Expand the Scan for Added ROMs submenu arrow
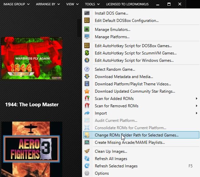The height and width of the screenshot is (177, 200). 197,98
